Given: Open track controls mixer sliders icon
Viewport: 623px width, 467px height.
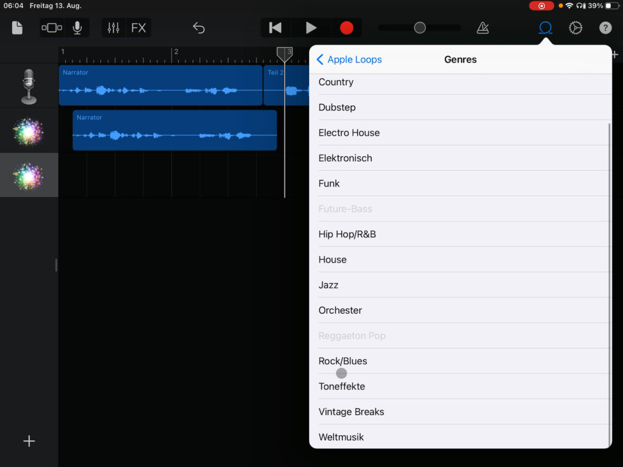Looking at the screenshot, I should click(x=113, y=28).
